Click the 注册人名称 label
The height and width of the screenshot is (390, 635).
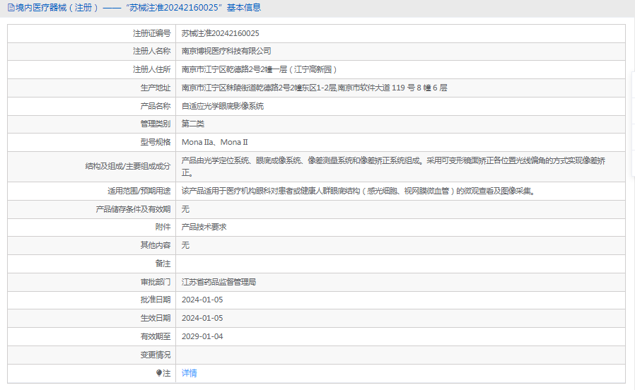coord(152,51)
